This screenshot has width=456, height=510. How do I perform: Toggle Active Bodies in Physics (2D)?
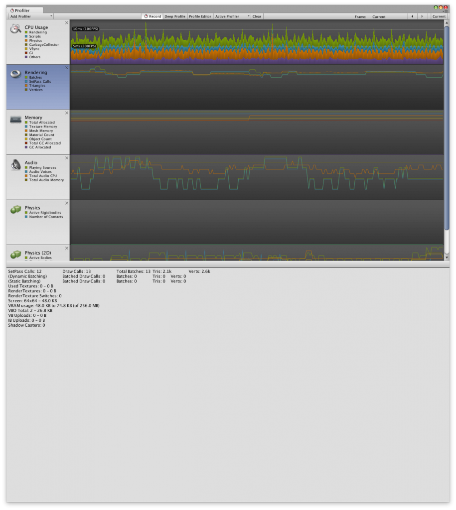point(26,257)
